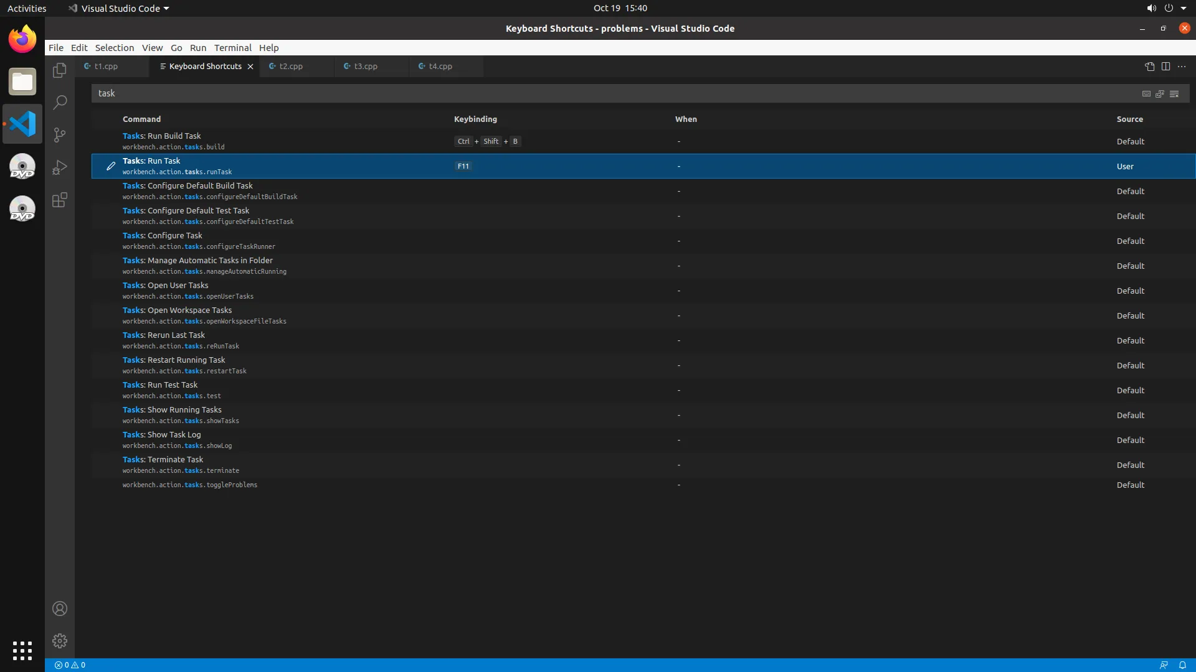Select the Tasks: Run Test Task row

[x=643, y=390]
